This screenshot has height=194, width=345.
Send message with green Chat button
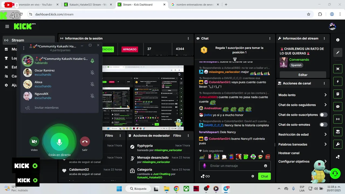[264, 176]
